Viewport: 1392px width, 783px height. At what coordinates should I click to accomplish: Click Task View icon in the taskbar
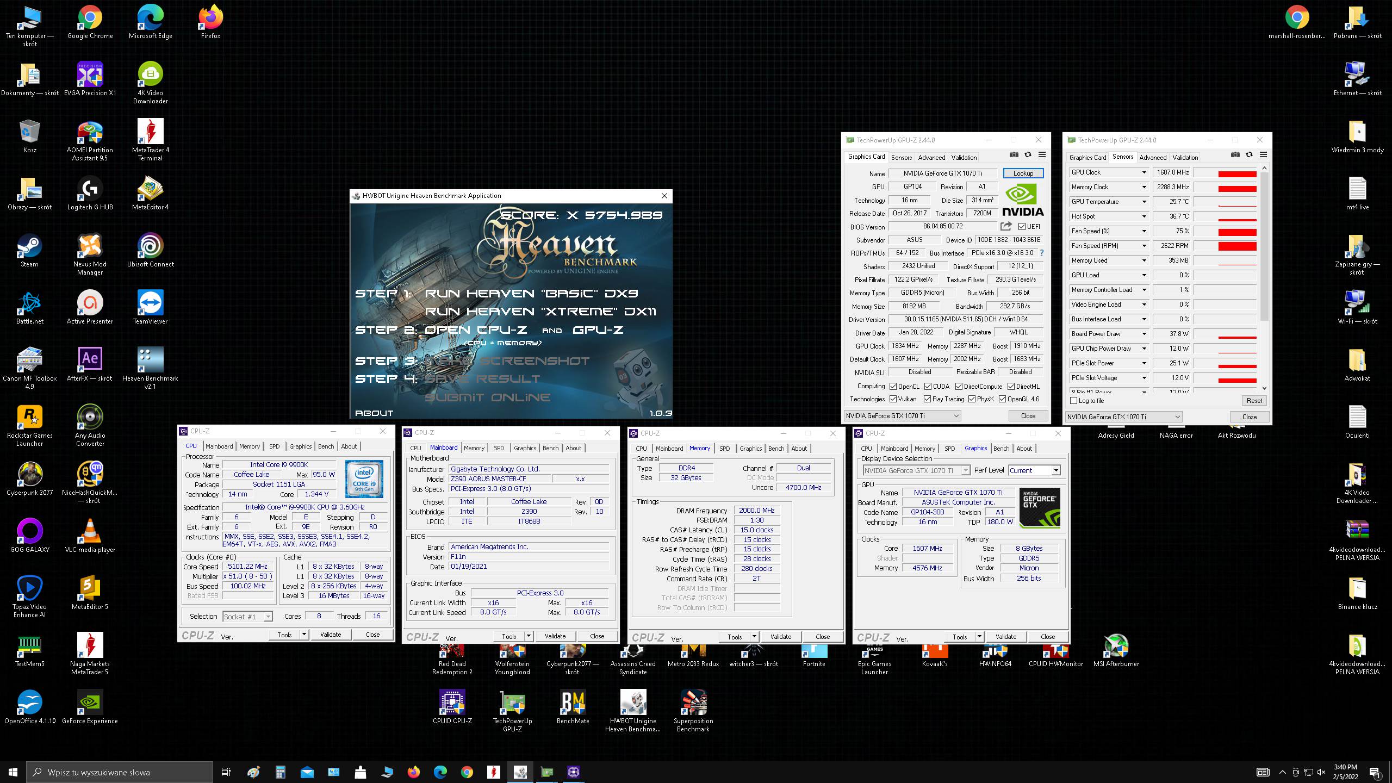click(x=226, y=772)
